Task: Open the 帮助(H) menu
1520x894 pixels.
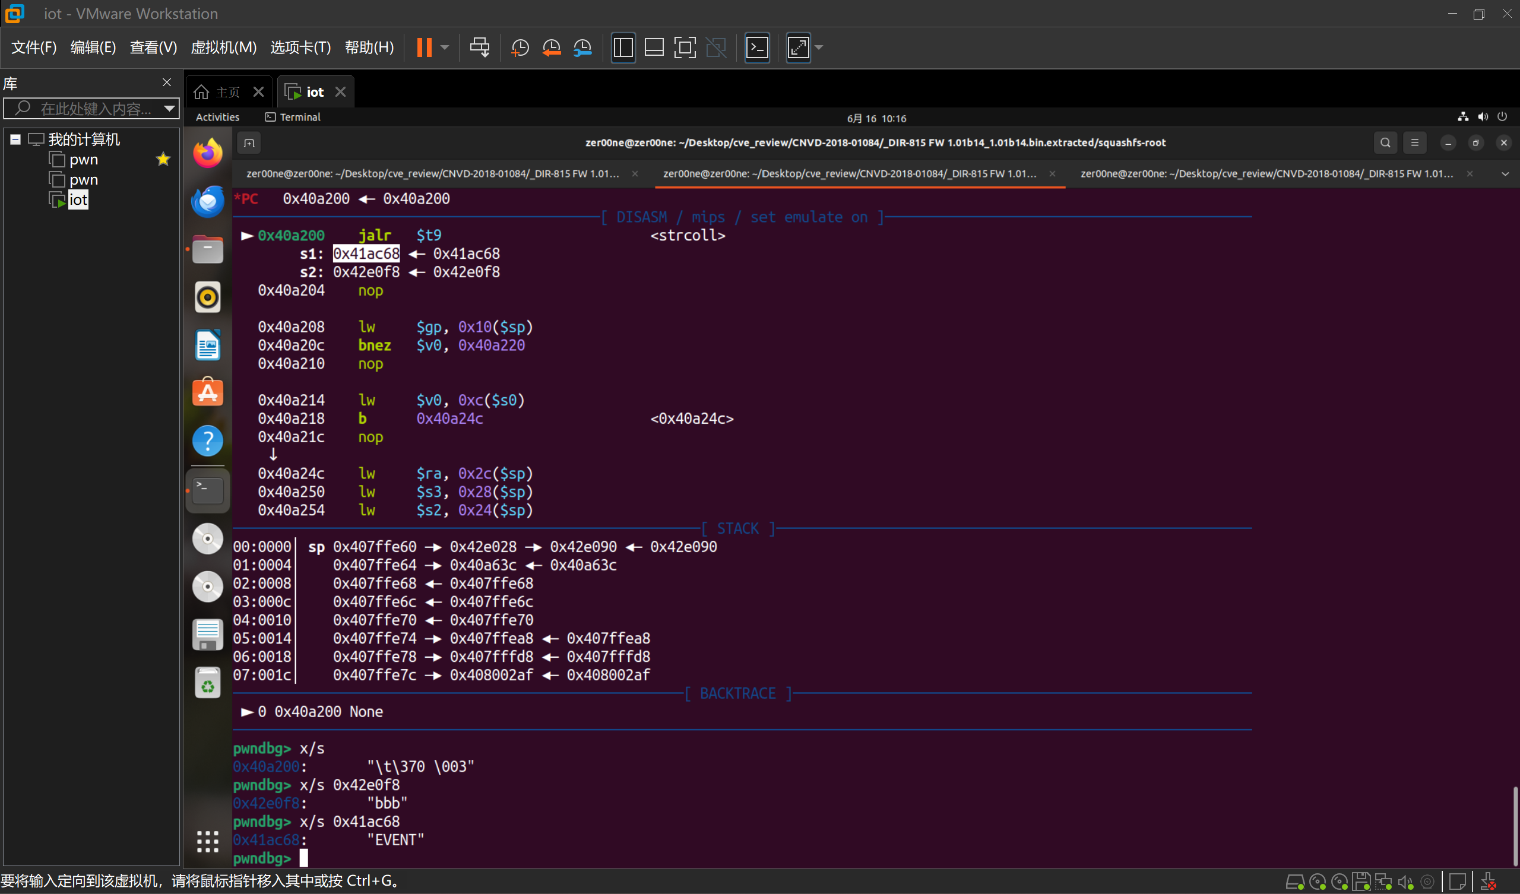Action: click(369, 47)
